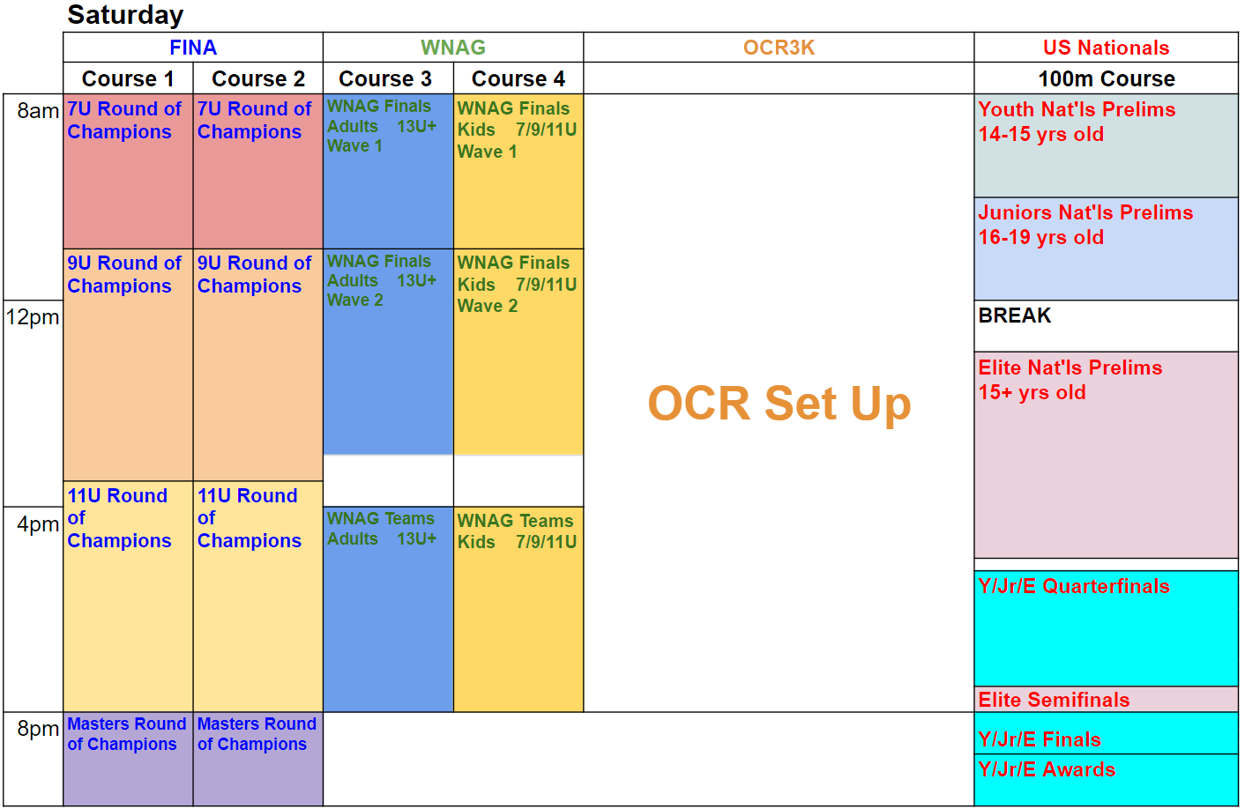Select the BREAK cell
Screen dimensions: 1245x809
(x=1106, y=326)
